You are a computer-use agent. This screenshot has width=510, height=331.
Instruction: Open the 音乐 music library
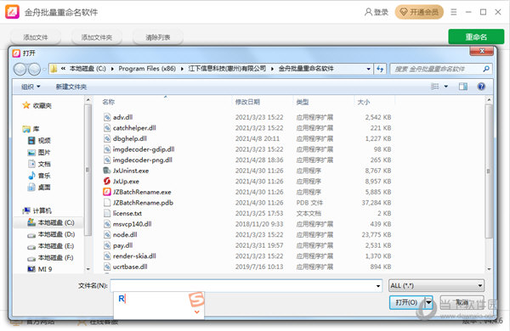39,176
